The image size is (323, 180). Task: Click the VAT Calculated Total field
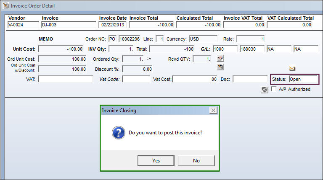(289, 25)
